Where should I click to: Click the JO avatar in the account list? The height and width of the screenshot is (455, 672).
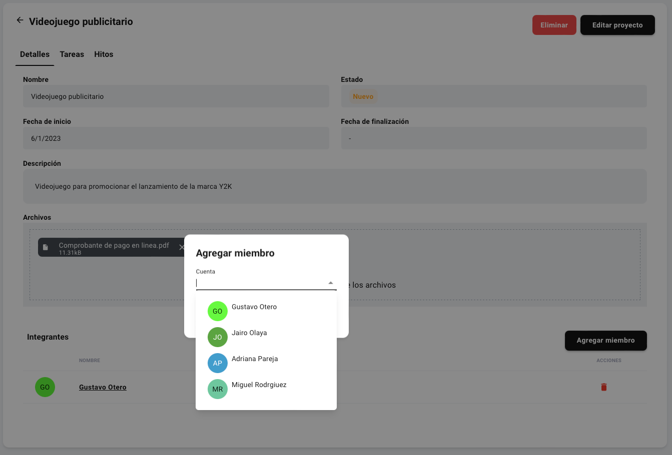pyautogui.click(x=218, y=337)
